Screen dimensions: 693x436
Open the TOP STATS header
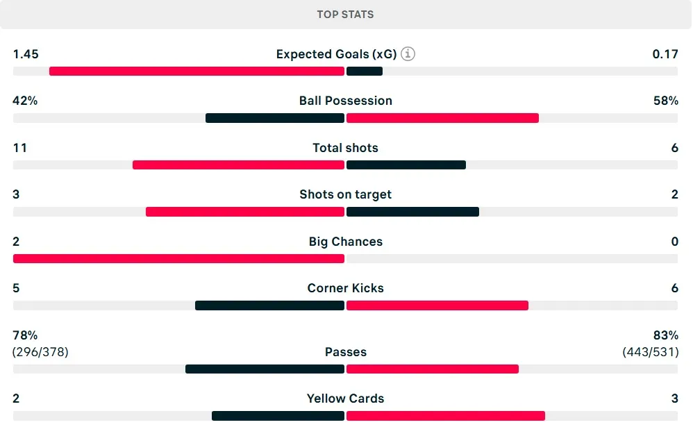click(x=346, y=15)
